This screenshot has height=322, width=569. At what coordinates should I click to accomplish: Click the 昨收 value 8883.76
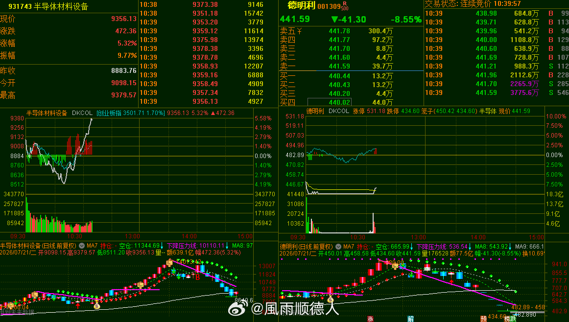[124, 70]
